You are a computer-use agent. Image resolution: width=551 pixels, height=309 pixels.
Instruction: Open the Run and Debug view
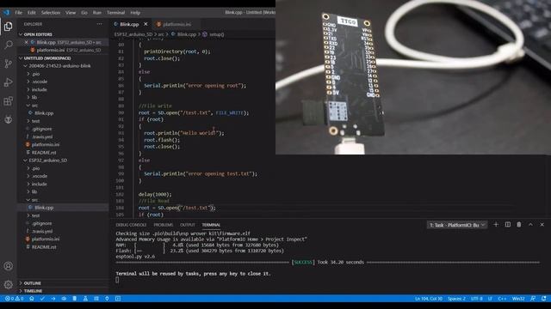9,82
